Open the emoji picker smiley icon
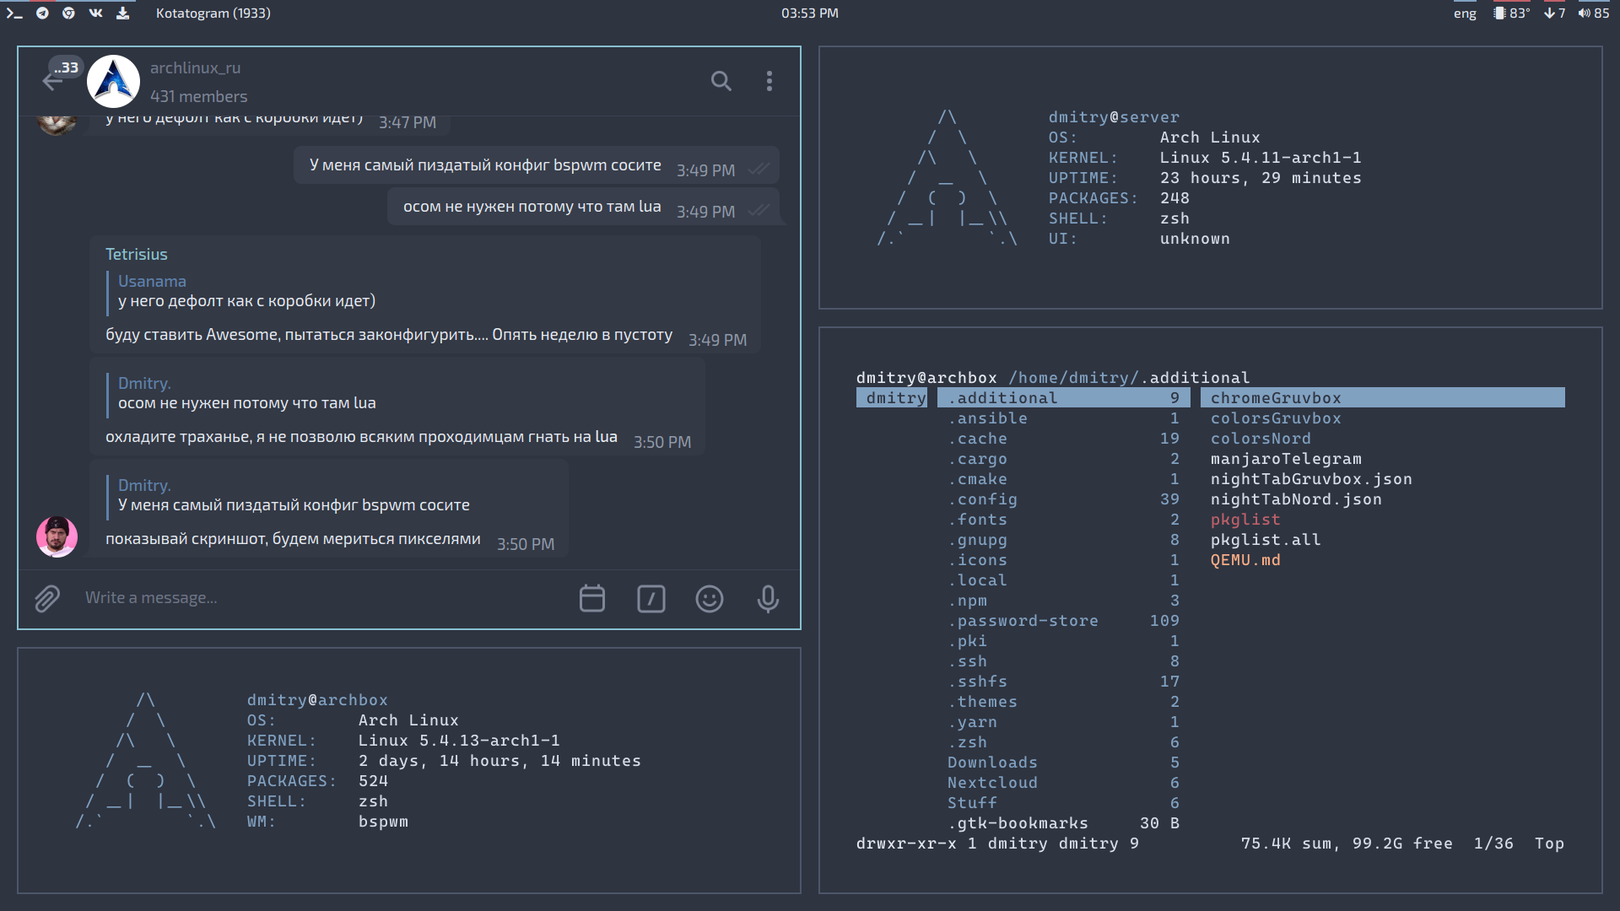The height and width of the screenshot is (911, 1620). [709, 599]
